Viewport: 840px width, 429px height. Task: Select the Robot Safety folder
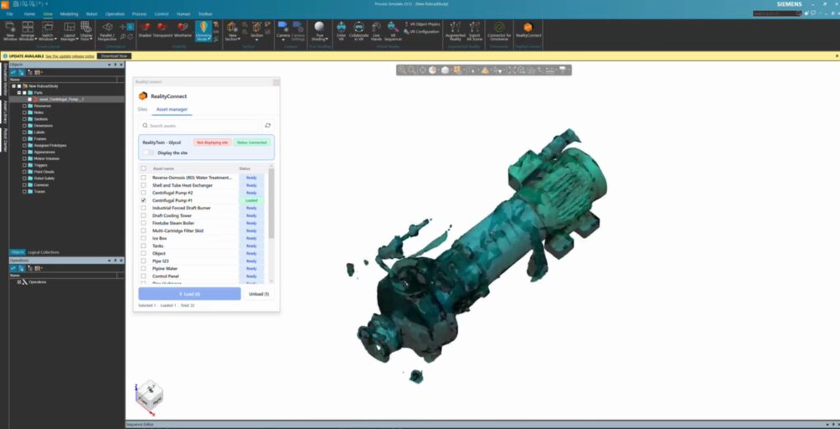click(44, 178)
